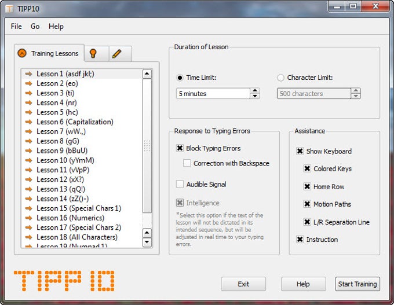Click the Start Training button

pyautogui.click(x=357, y=284)
